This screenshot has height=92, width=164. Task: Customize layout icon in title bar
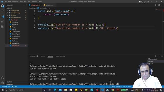pos(148,2)
